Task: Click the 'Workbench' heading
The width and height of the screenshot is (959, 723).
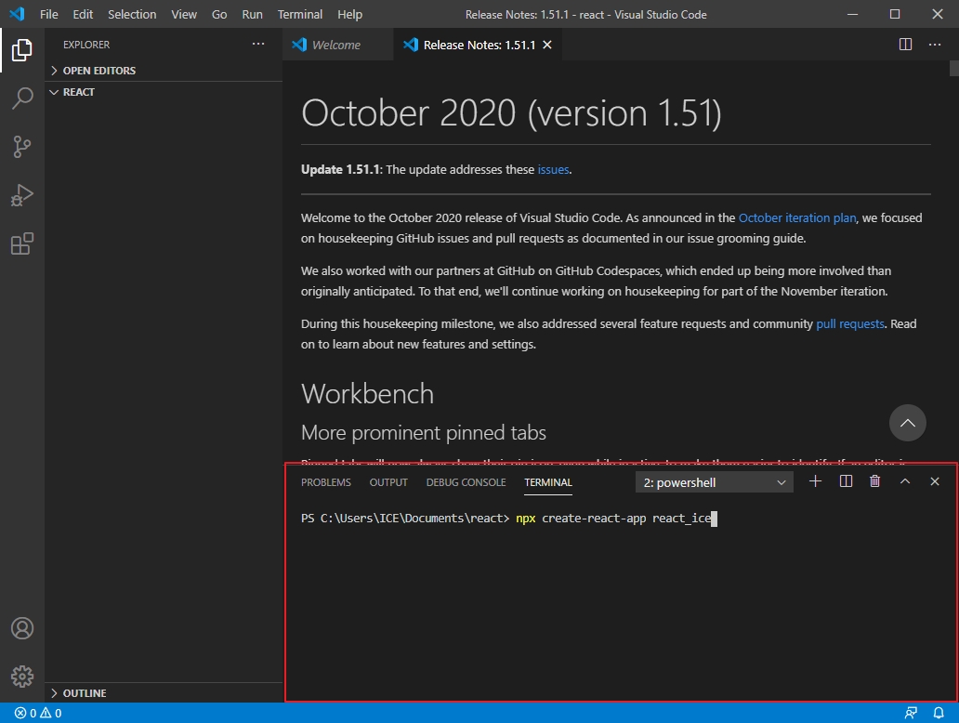Action: [368, 394]
